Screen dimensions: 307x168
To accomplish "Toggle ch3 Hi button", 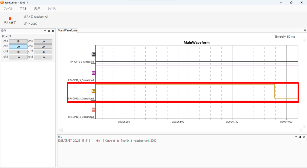I will tap(18, 52).
